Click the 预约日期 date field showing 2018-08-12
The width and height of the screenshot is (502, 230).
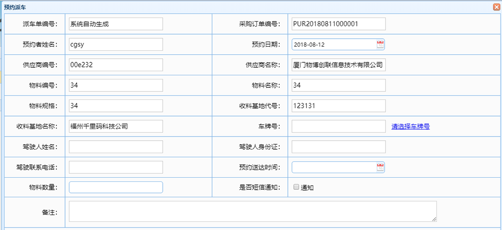point(334,44)
